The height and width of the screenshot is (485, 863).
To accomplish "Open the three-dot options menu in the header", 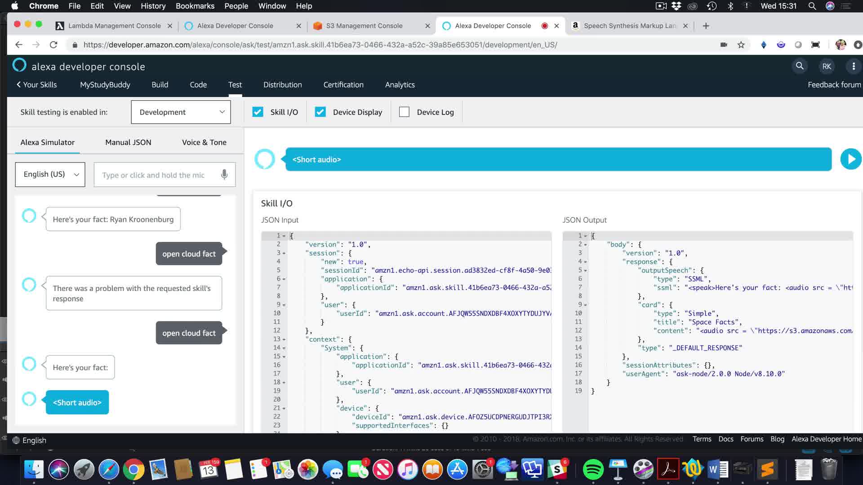I will click(854, 66).
